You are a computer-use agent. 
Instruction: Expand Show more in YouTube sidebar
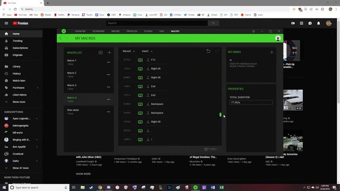click(x=19, y=102)
